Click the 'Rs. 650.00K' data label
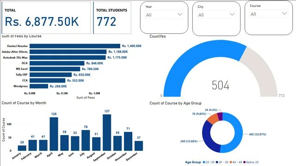Image resolution: width=296 pixels, height=166 pixels. coord(82,75)
